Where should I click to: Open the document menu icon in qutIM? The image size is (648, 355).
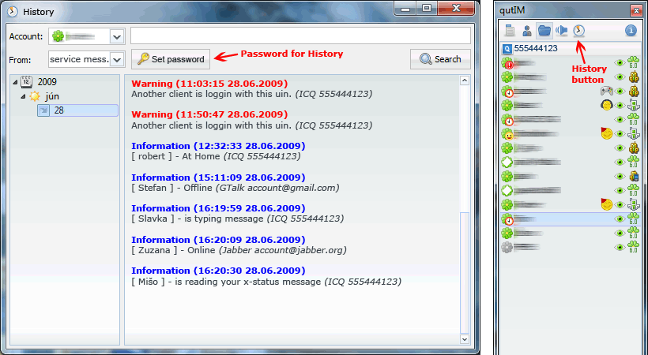(510, 31)
